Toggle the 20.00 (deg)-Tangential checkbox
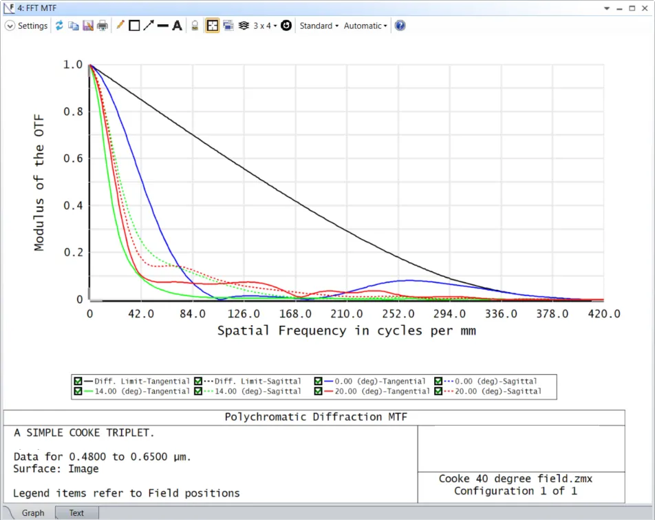This screenshot has height=520, width=655. [x=319, y=391]
